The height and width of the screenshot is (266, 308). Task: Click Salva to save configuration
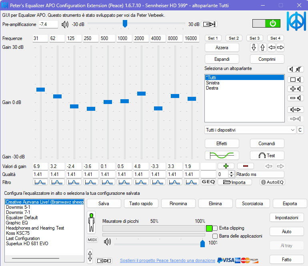click(x=104, y=204)
